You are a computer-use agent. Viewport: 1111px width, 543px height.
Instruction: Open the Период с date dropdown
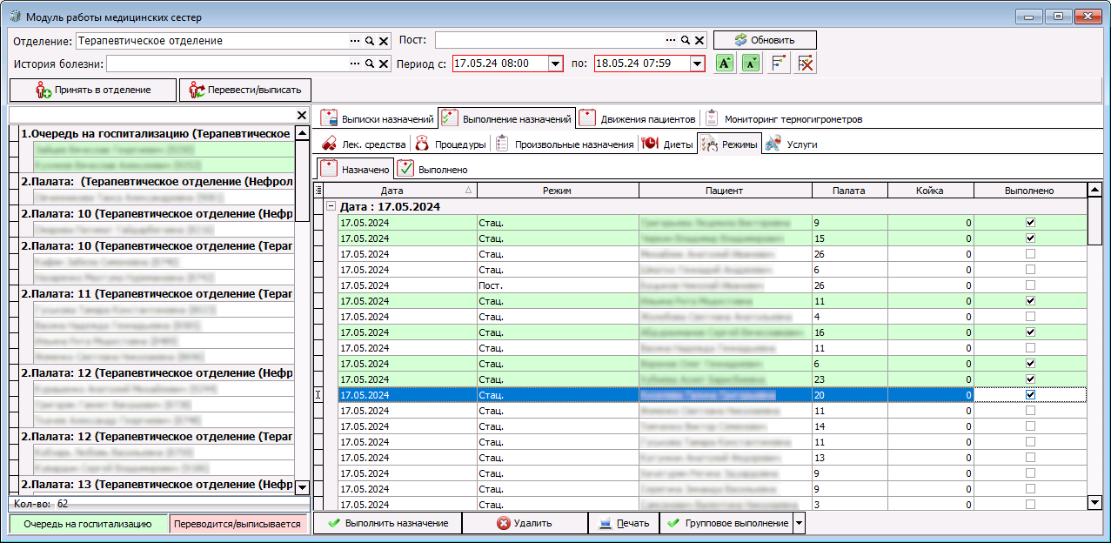555,64
